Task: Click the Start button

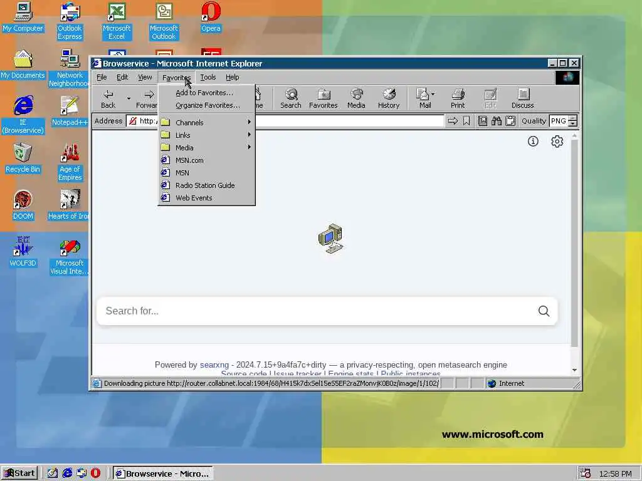Action: click(19, 473)
